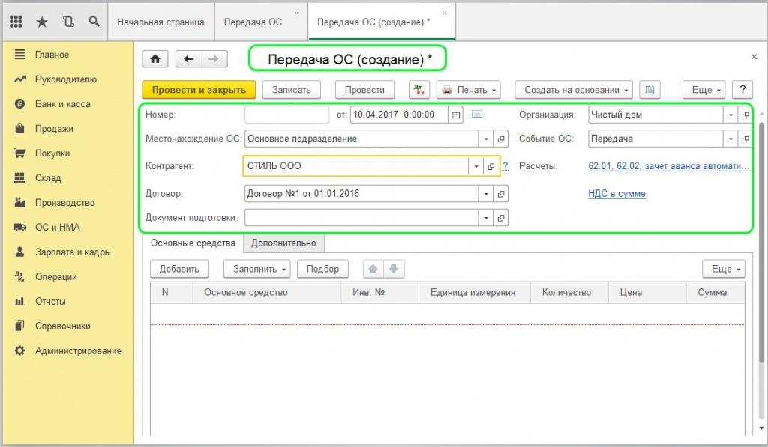Click the search magnifier icon
768x447 pixels.
tap(94, 22)
